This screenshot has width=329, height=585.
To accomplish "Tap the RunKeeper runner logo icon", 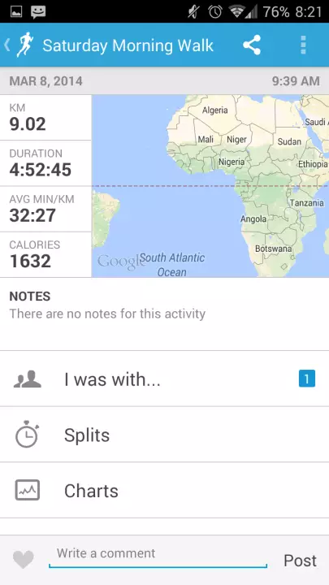I will tap(25, 45).
